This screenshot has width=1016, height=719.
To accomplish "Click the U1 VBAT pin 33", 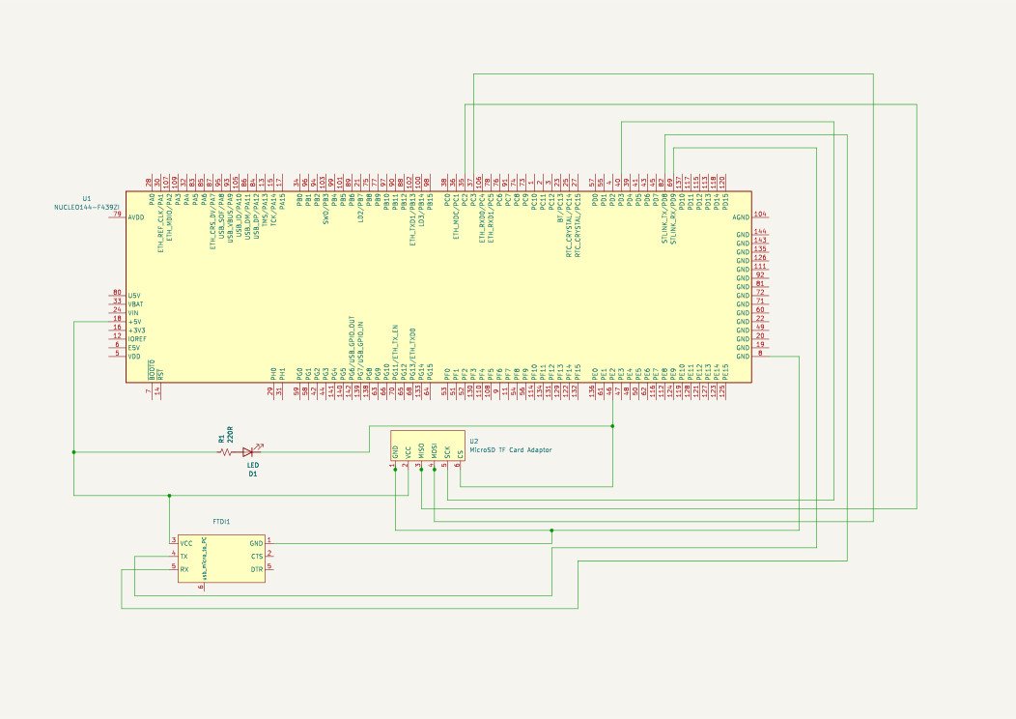I will point(117,302).
